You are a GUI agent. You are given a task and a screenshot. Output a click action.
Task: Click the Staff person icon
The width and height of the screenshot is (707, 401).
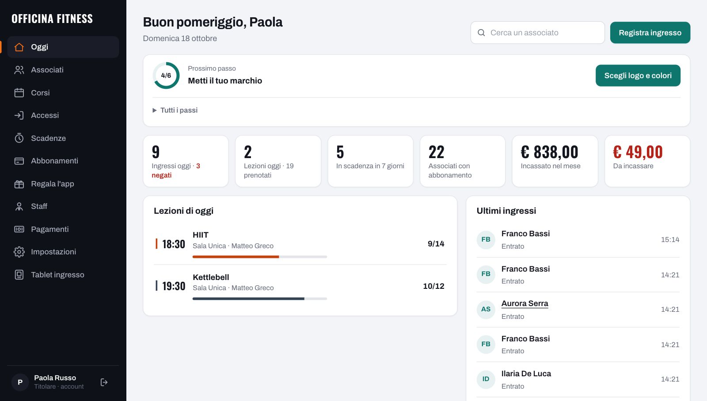click(x=19, y=206)
